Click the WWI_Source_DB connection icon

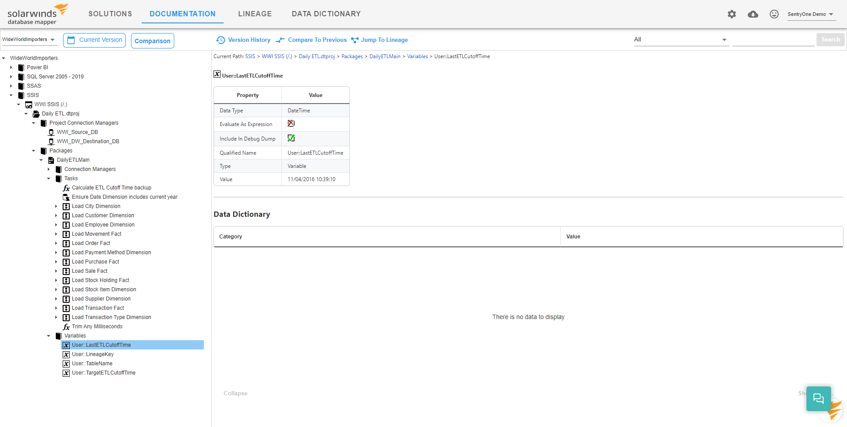pyautogui.click(x=51, y=132)
